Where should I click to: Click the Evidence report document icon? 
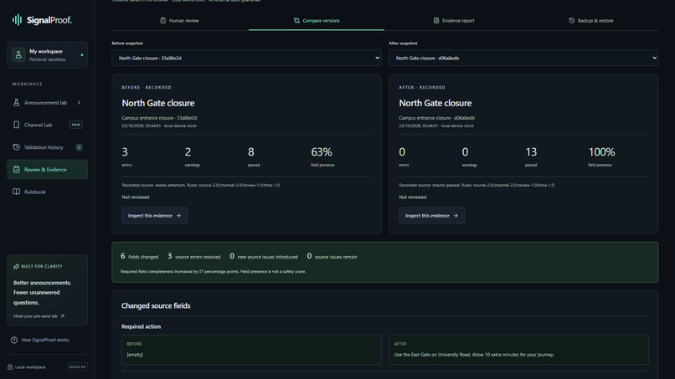point(436,21)
